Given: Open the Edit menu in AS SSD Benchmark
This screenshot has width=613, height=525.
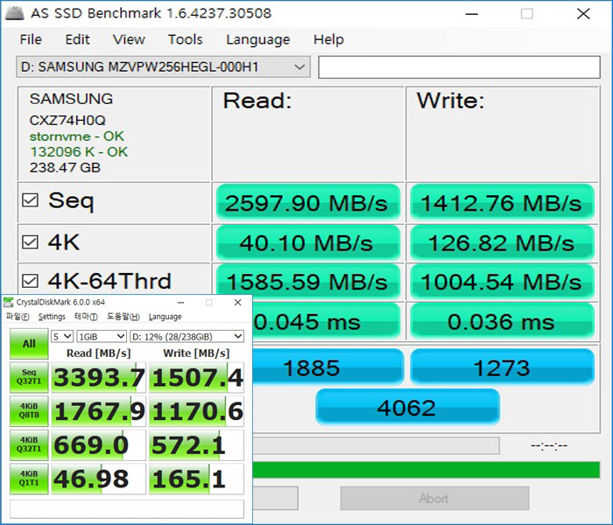Looking at the screenshot, I should (x=77, y=39).
